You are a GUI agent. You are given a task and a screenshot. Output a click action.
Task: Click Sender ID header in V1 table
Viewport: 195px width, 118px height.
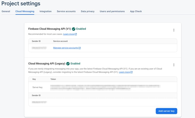36,41
